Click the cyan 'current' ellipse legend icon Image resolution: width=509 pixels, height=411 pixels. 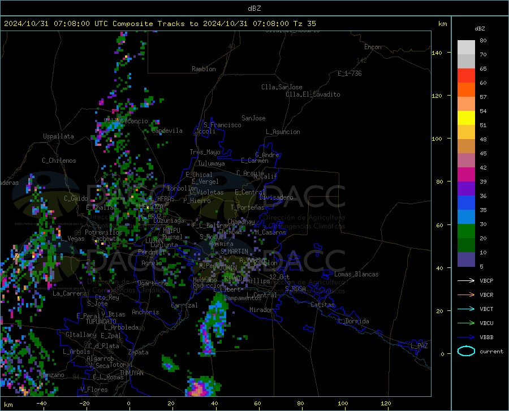click(x=466, y=351)
